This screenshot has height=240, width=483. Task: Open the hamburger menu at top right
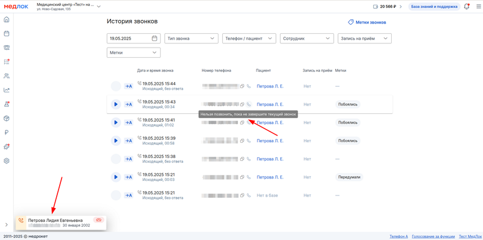pyautogui.click(x=478, y=7)
